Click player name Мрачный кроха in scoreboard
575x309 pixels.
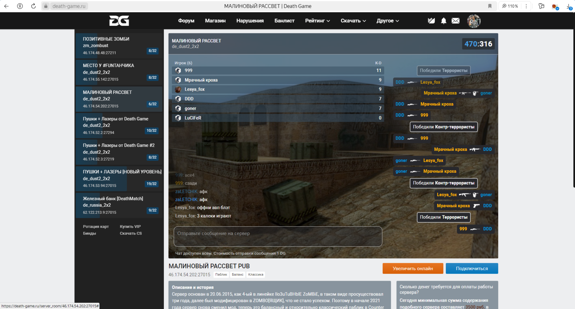(x=201, y=80)
